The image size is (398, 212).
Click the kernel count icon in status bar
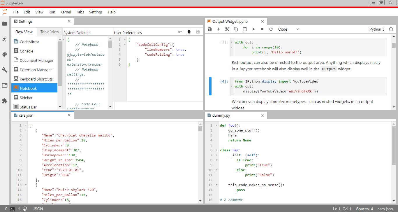[x=25, y=209]
